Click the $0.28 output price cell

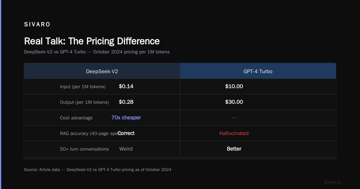126,102
